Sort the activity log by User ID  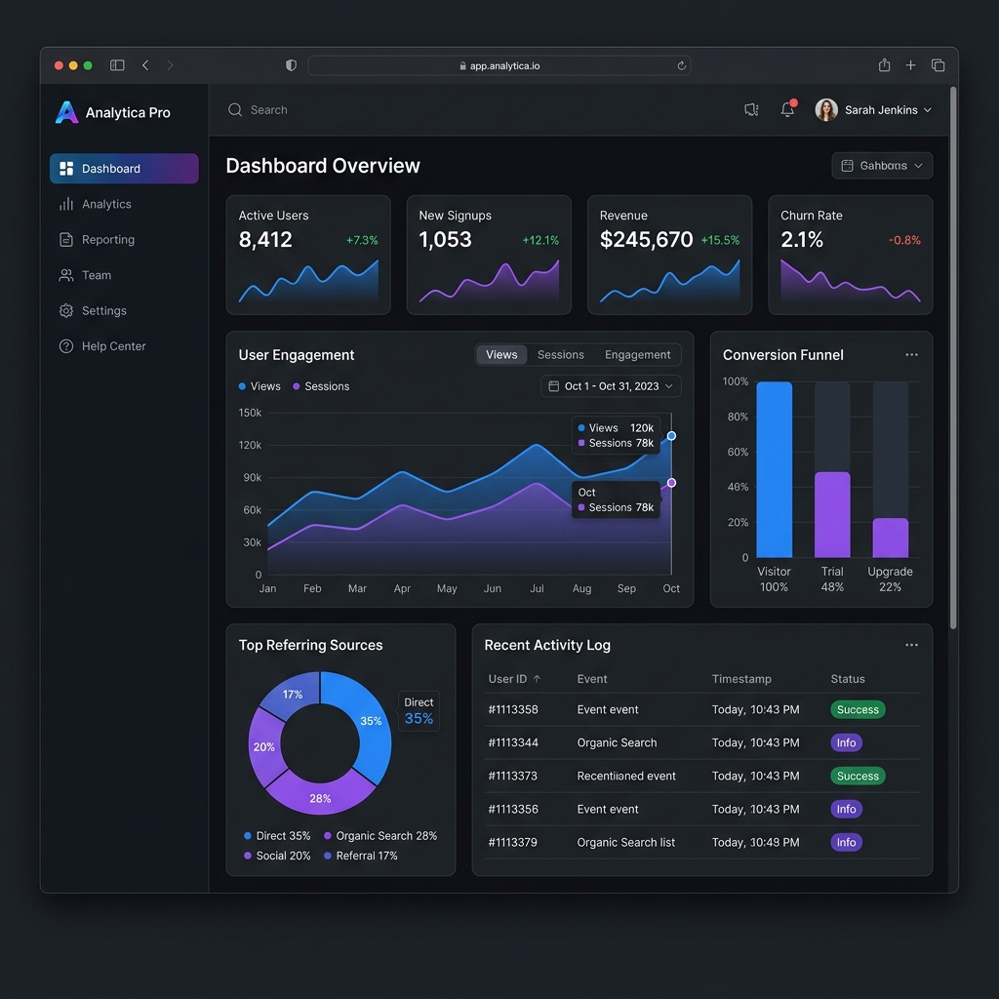pyautogui.click(x=514, y=678)
